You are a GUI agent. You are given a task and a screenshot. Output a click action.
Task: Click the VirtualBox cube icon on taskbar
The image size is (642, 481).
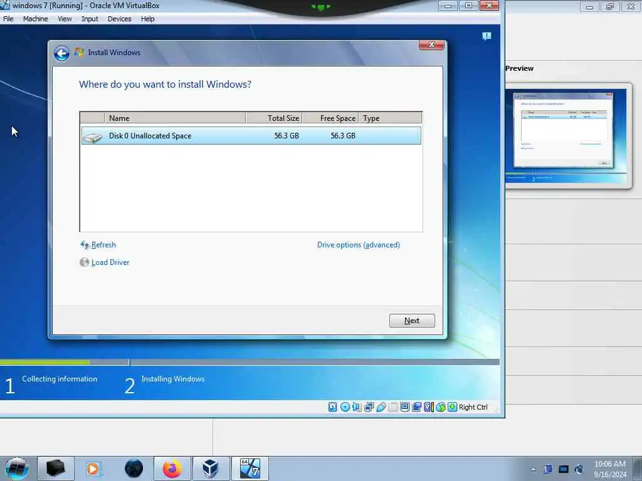(211, 468)
